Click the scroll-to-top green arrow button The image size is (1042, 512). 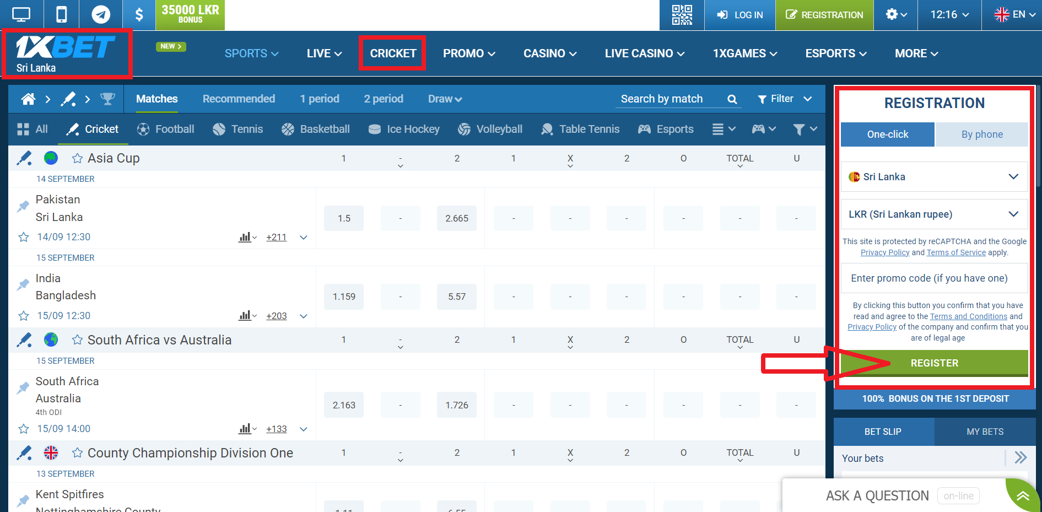pos(1023,495)
